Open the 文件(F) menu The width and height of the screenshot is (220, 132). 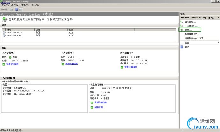point(5,5)
